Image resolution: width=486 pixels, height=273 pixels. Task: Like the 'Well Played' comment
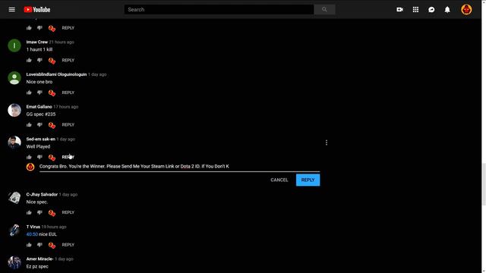click(x=29, y=157)
